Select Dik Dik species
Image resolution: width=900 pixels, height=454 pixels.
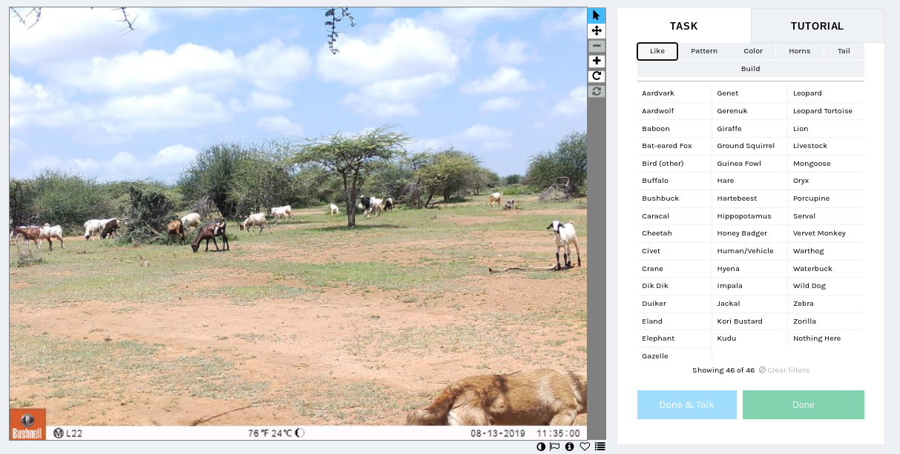[x=674, y=286]
